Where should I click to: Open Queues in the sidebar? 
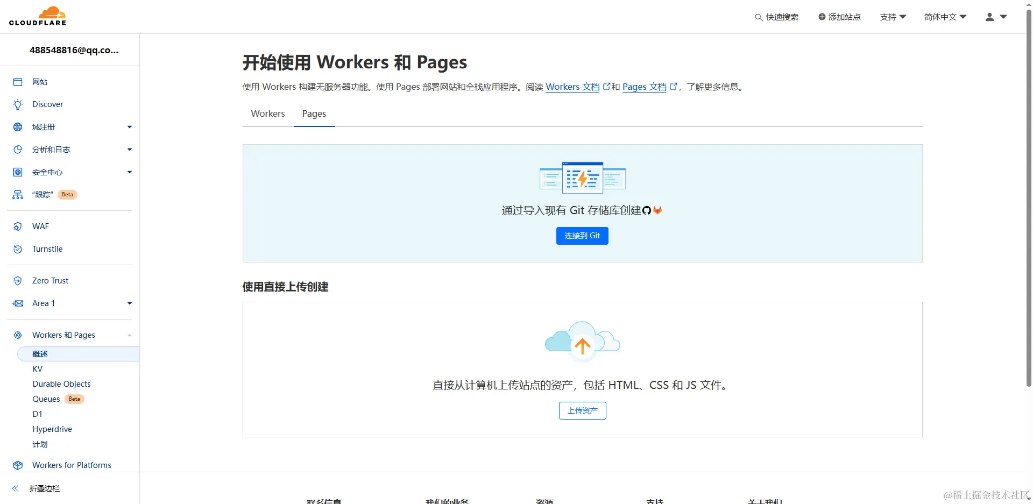point(46,399)
